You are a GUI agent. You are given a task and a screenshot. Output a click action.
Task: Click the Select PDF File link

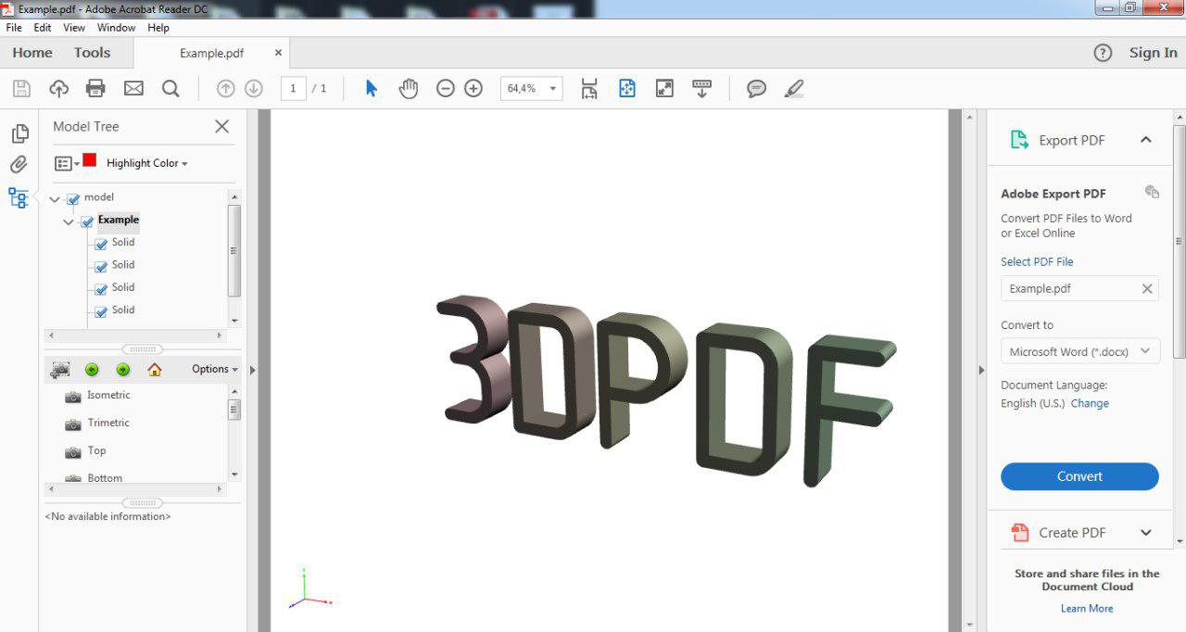tap(1036, 261)
